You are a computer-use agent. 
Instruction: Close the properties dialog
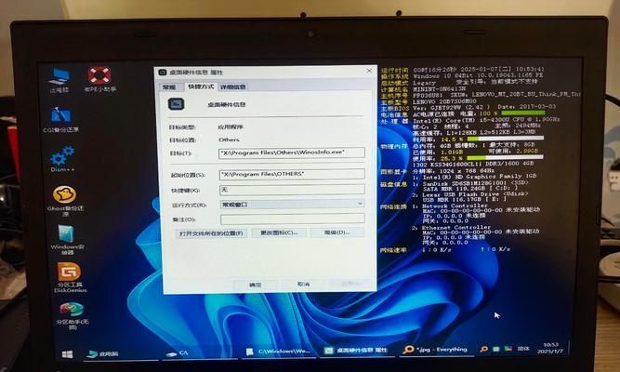click(x=369, y=71)
